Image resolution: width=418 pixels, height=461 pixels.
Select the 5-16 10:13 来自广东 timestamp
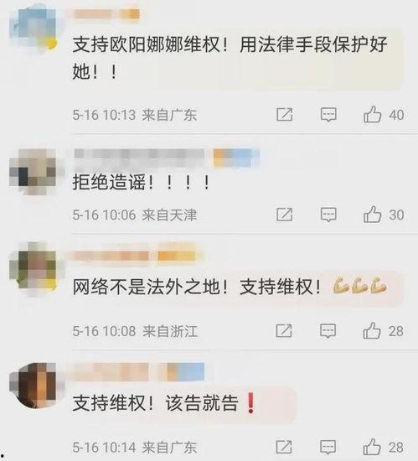pyautogui.click(x=135, y=115)
